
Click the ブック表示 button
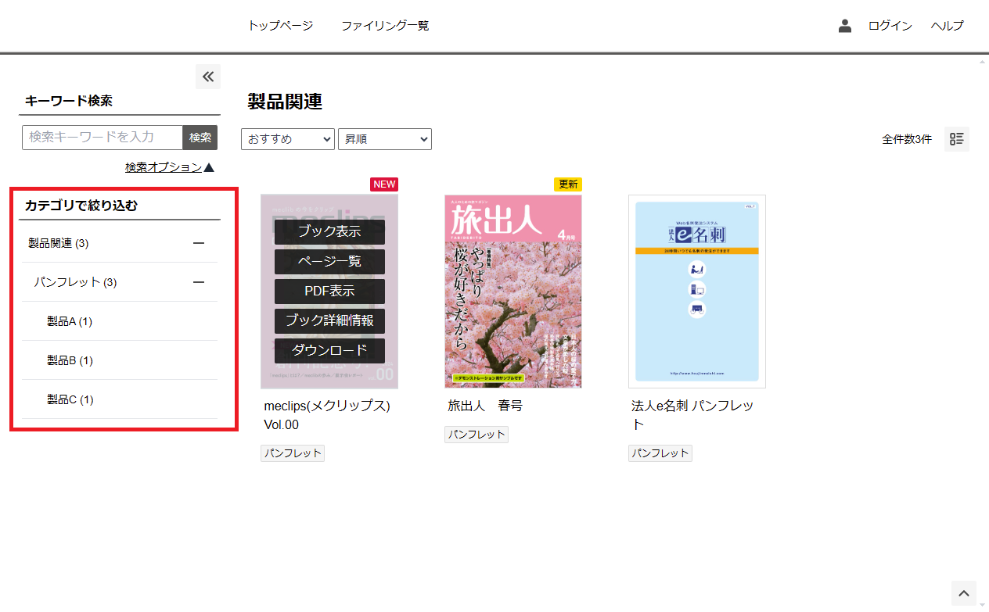(x=329, y=232)
